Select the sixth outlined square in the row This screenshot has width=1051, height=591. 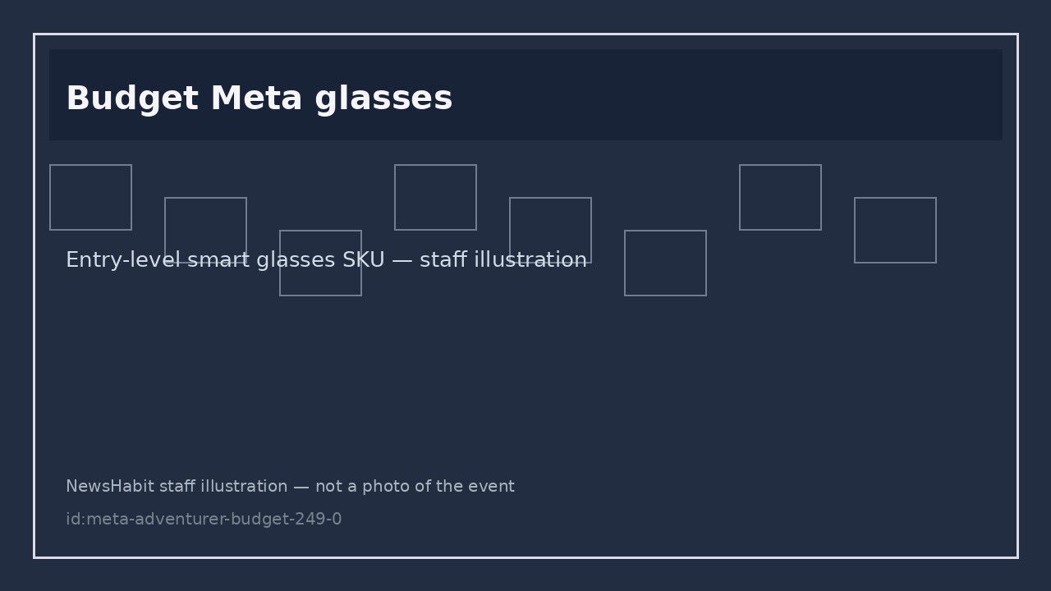pos(665,263)
